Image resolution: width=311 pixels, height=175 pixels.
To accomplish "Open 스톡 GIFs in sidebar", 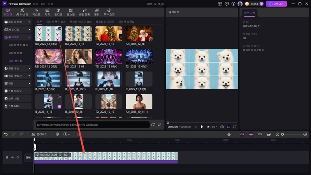I will pos(18,106).
